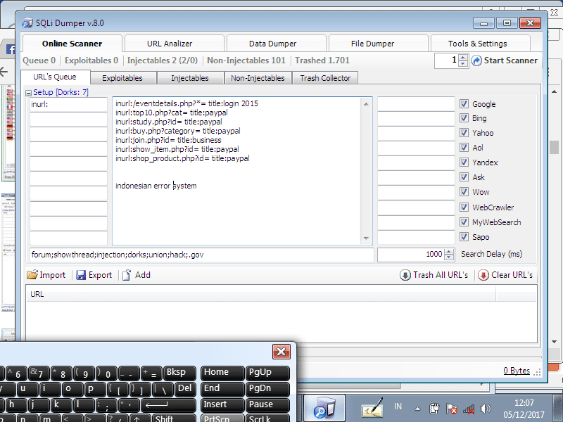Viewport: 563px width, 422px height.
Task: Click the dorks list scroll-down arrow
Action: click(x=366, y=238)
